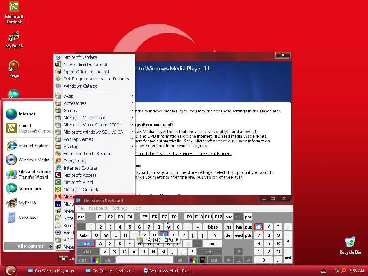Screen dimensions: 368x276
Task: Open E-mail Microsoft Outlook in Start menu
Action: (29, 128)
